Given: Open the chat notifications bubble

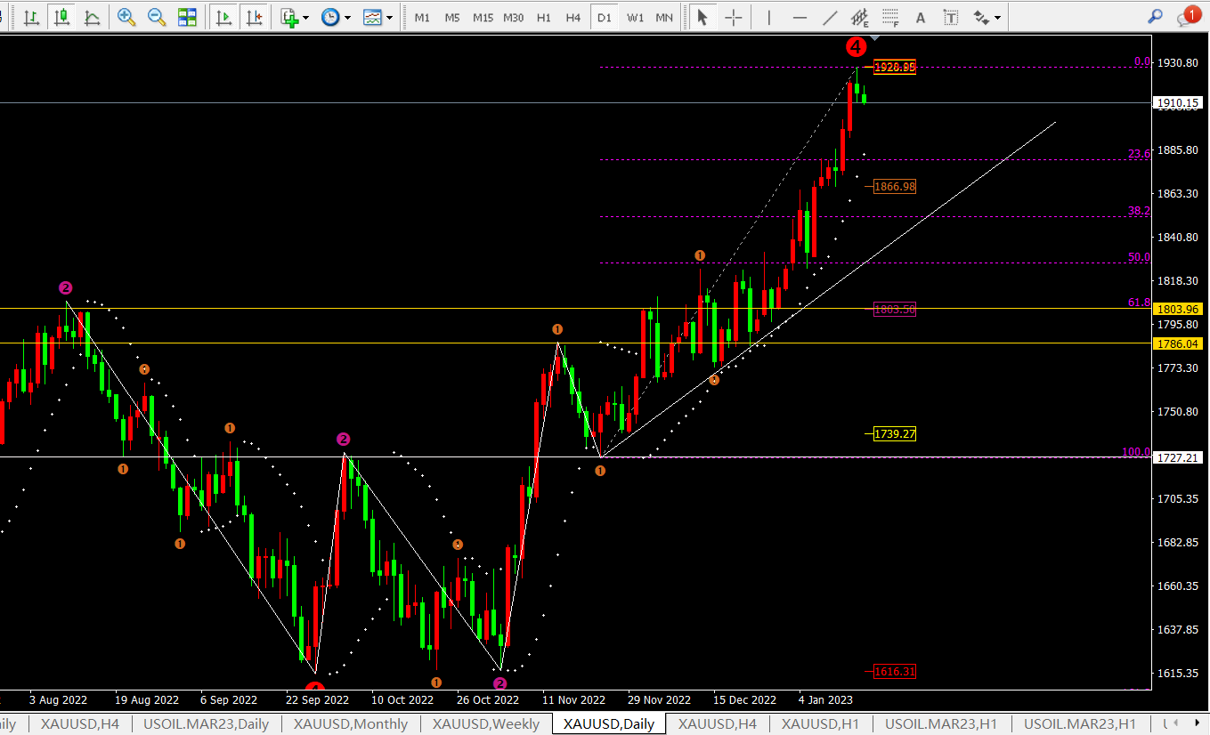Looking at the screenshot, I should pyautogui.click(x=1188, y=16).
